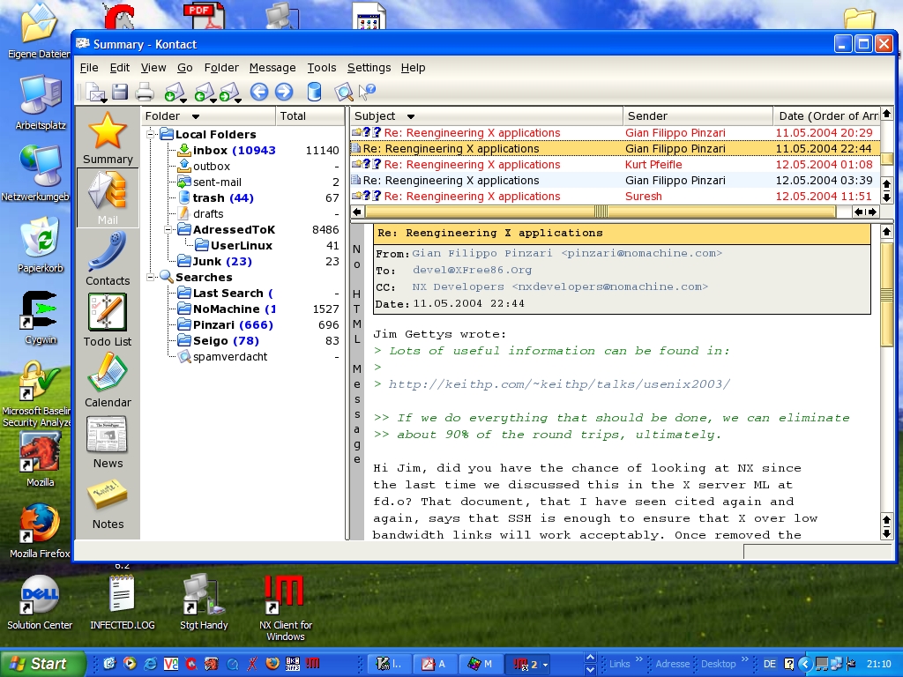Follow the keithp.com usenix2003 link
Image resolution: width=903 pixels, height=677 pixels.
pos(559,384)
